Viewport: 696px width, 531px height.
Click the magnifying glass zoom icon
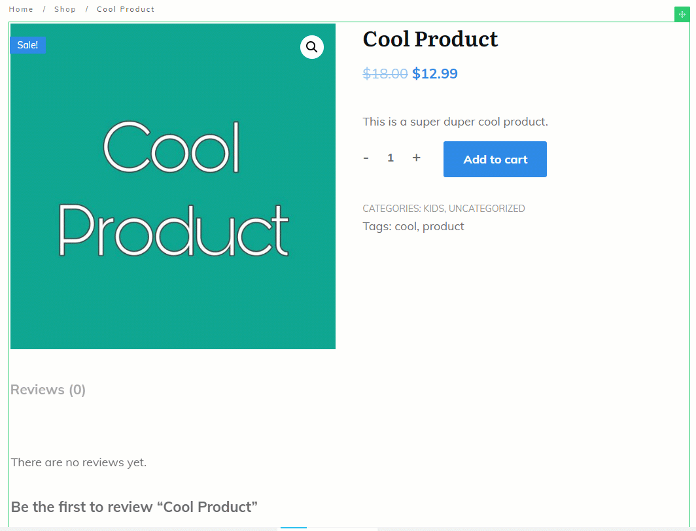tap(311, 47)
